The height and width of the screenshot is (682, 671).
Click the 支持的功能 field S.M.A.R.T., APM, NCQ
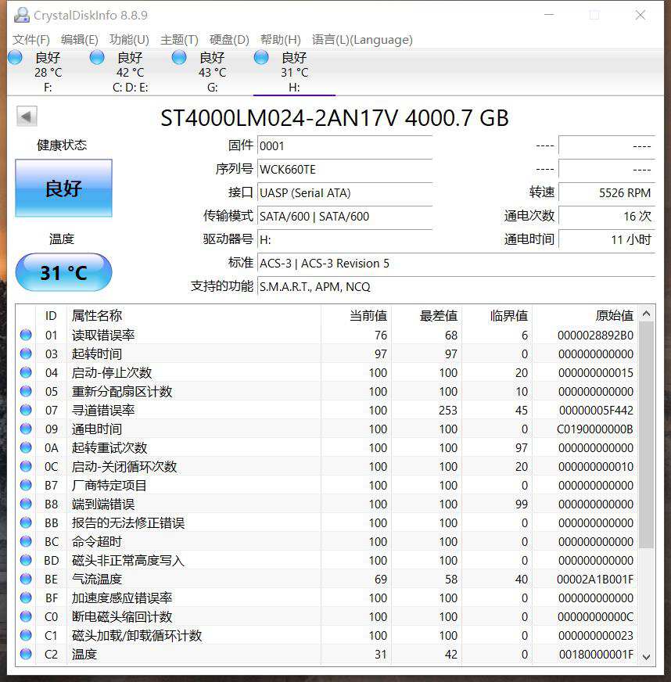coord(456,286)
